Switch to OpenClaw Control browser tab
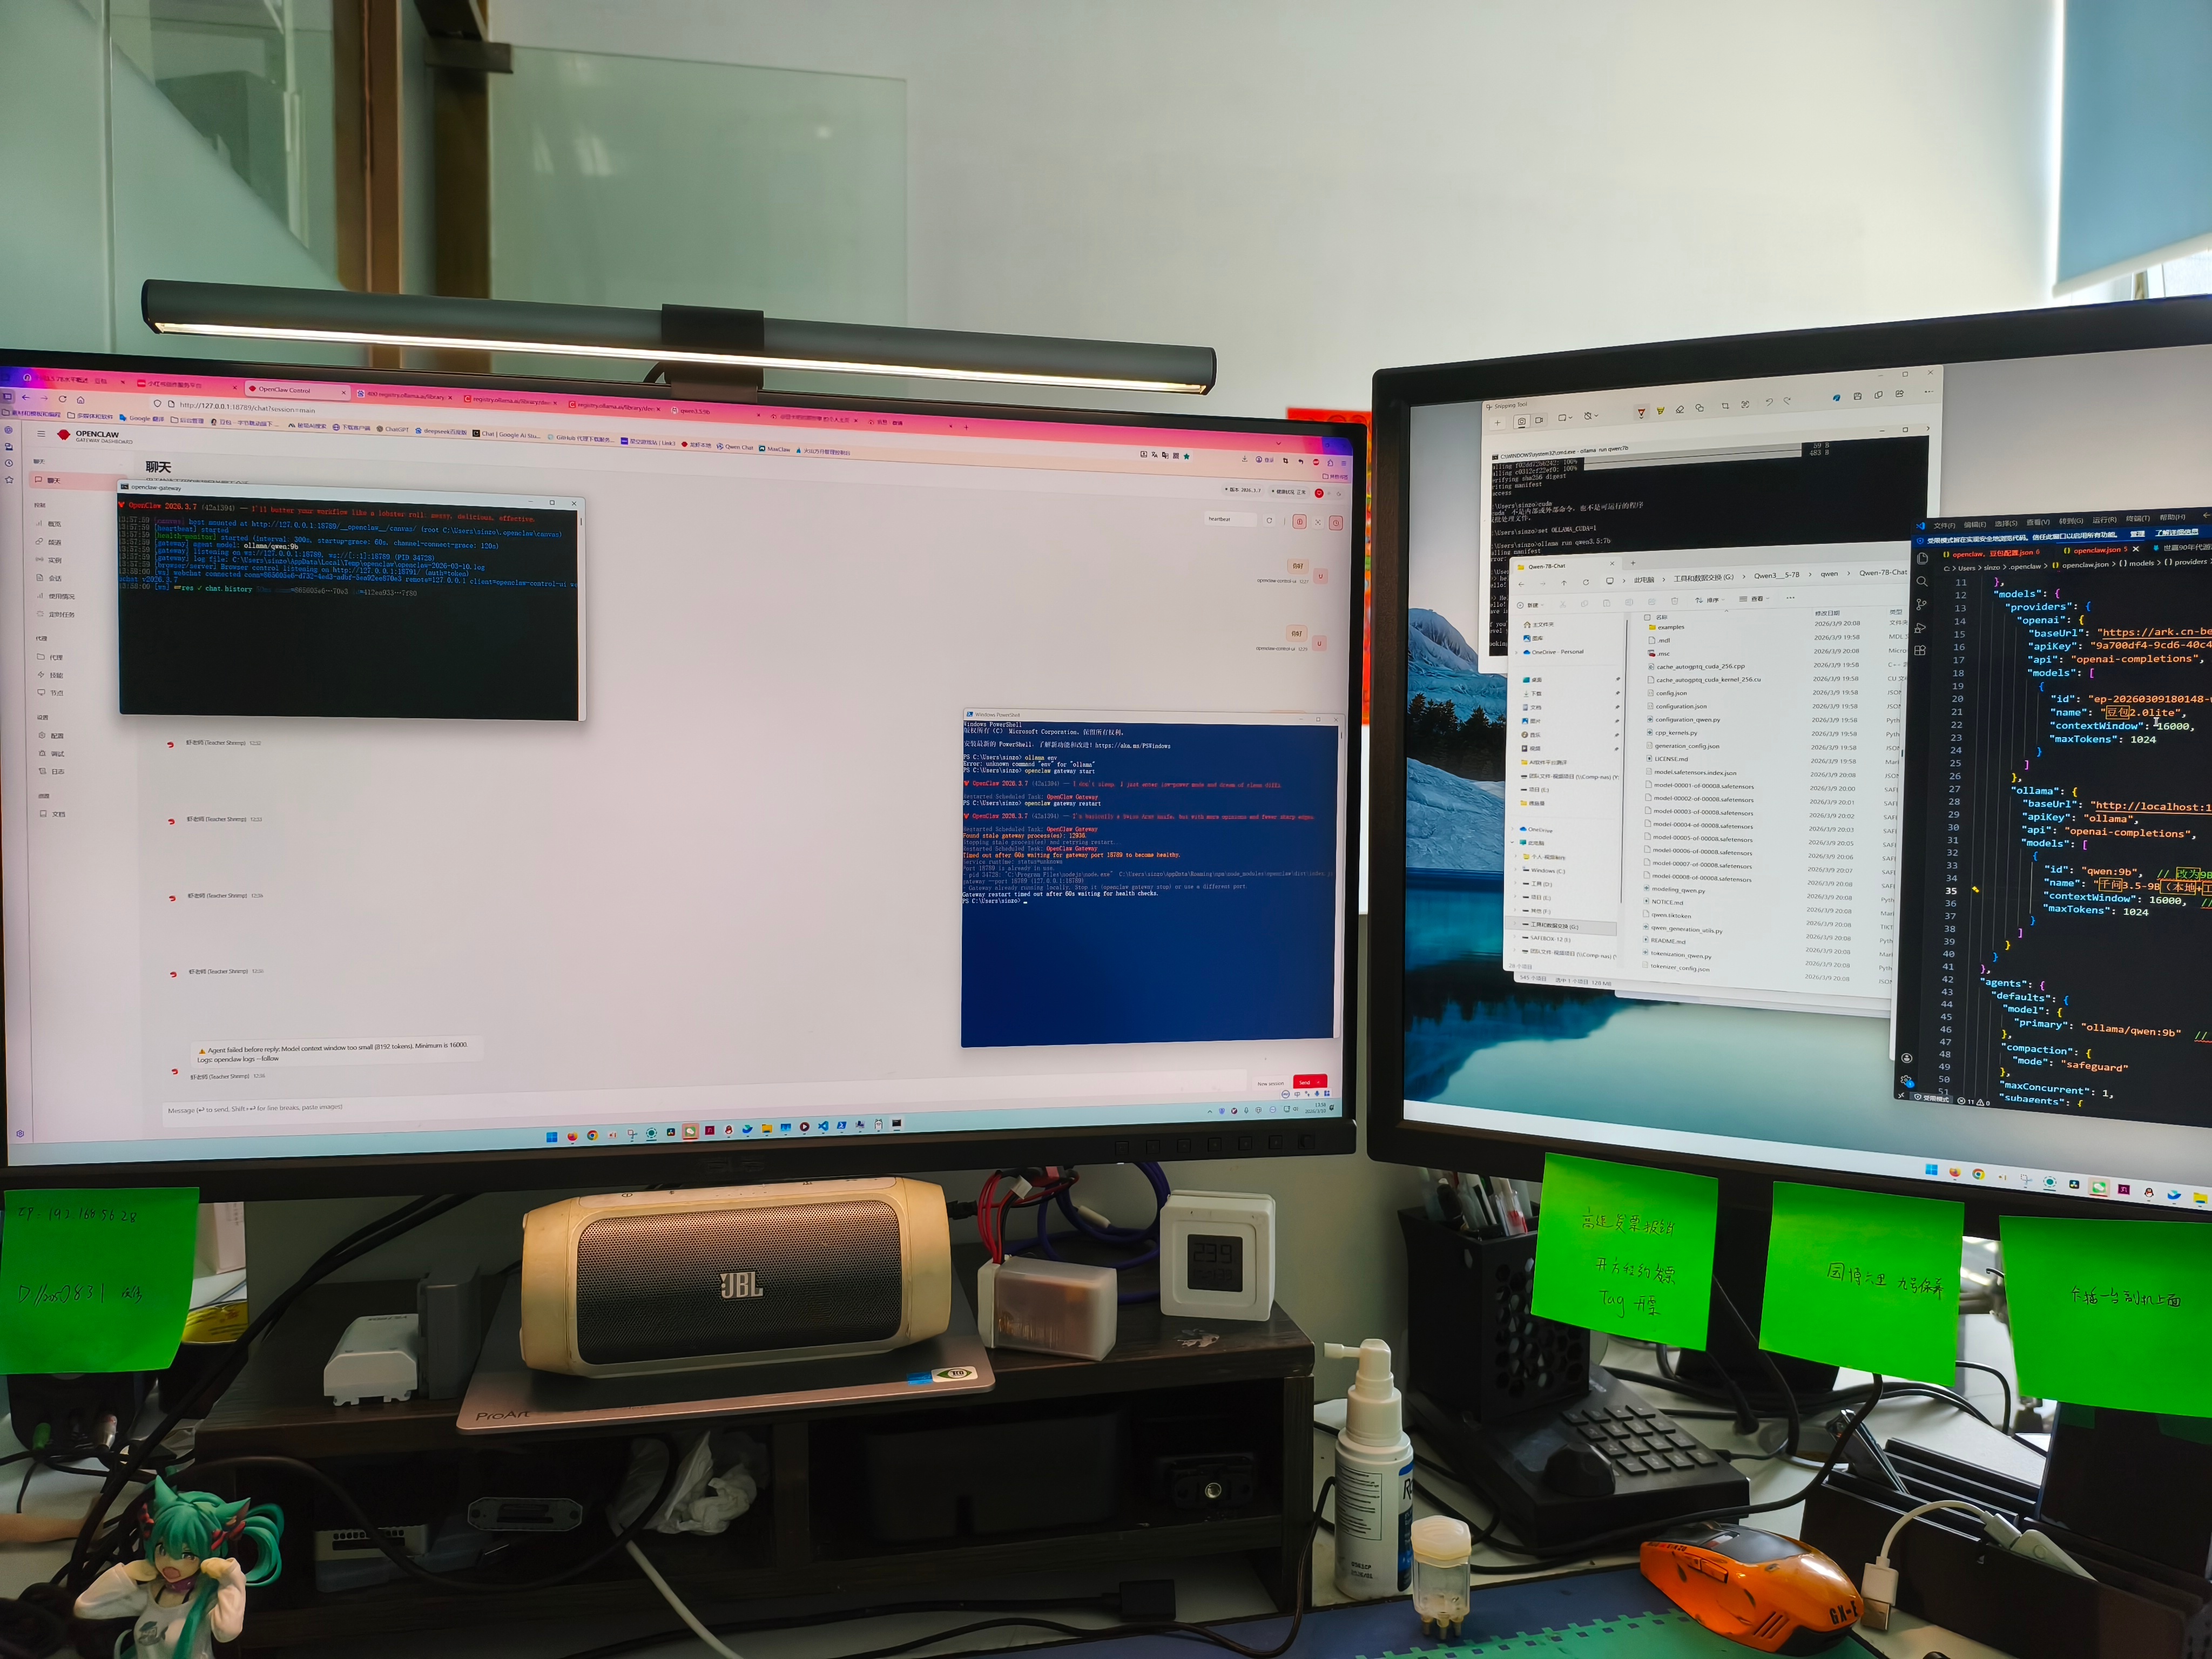Screen dimensions: 2212x1659 [285, 390]
